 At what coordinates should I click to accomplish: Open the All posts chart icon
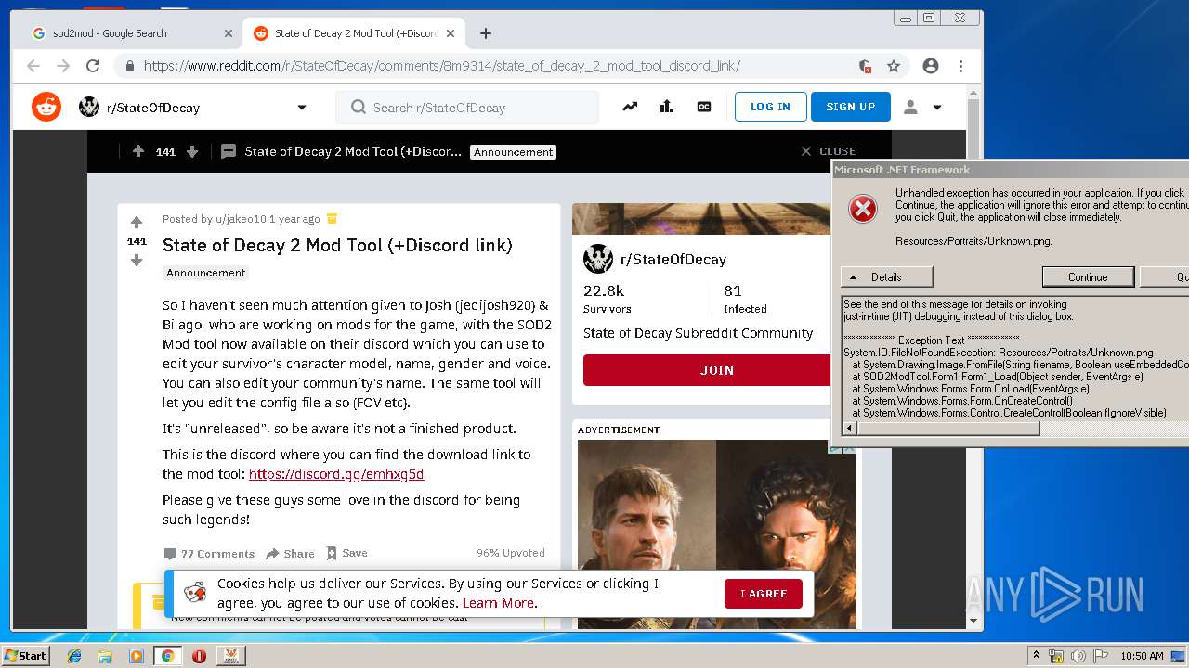(667, 107)
